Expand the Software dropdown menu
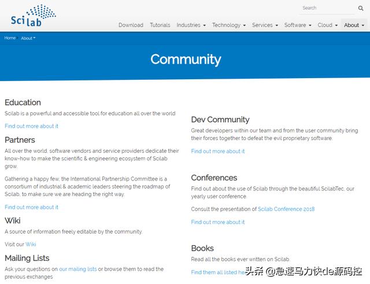The height and width of the screenshot is (284, 370). [x=298, y=25]
